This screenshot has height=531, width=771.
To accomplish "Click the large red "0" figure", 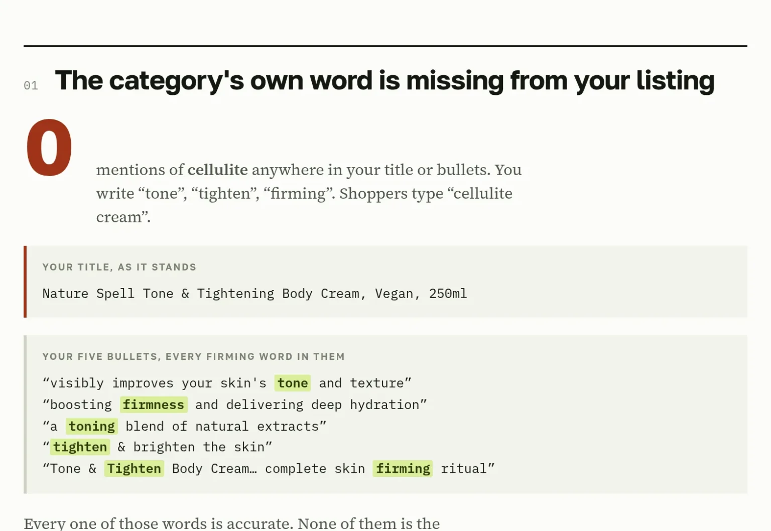I will 49,148.
